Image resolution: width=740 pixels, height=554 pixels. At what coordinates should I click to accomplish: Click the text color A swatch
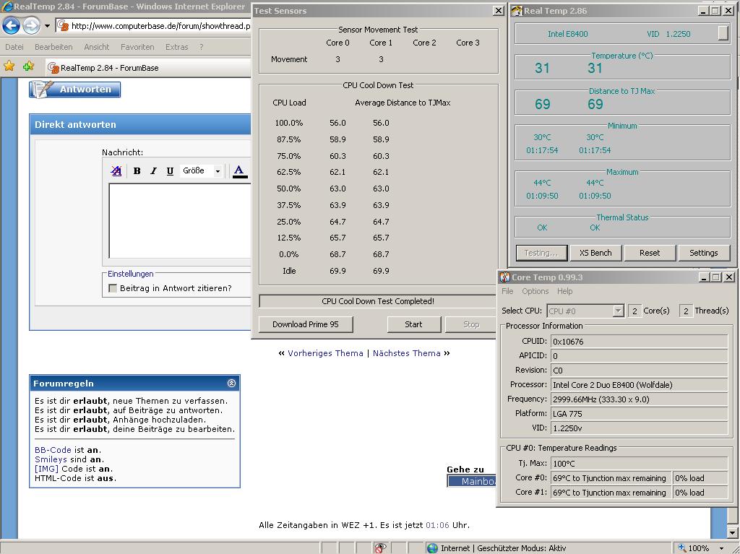click(x=240, y=171)
